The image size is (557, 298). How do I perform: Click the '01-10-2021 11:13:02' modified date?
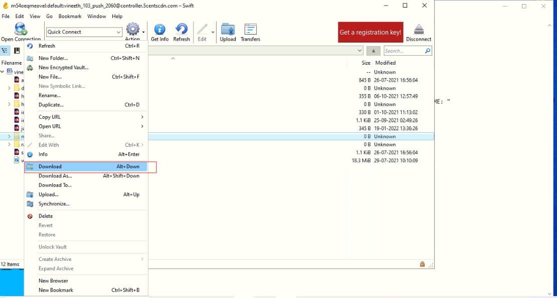tap(396, 113)
